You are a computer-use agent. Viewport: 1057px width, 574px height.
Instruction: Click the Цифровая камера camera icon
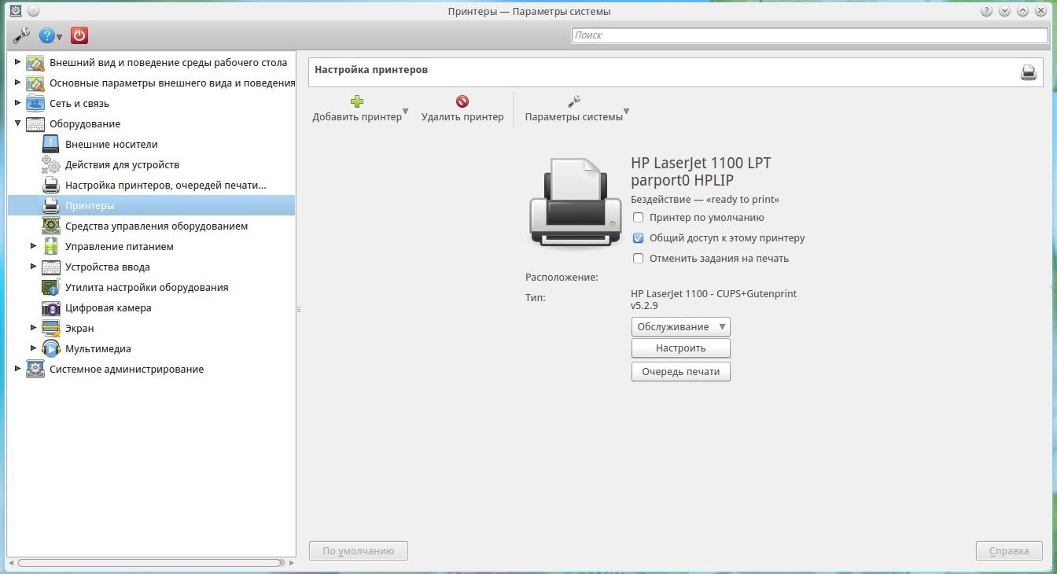(x=50, y=307)
